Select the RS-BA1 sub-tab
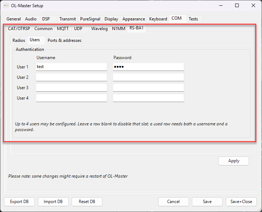The image size is (262, 212). pos(136,28)
